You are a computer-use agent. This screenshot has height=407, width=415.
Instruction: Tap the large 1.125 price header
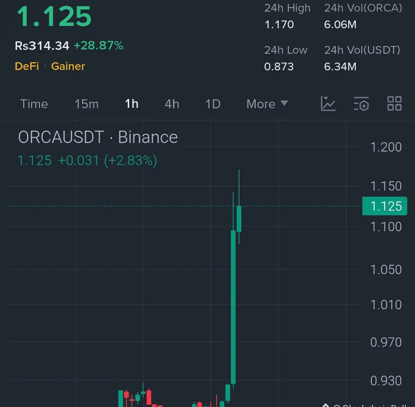[54, 16]
